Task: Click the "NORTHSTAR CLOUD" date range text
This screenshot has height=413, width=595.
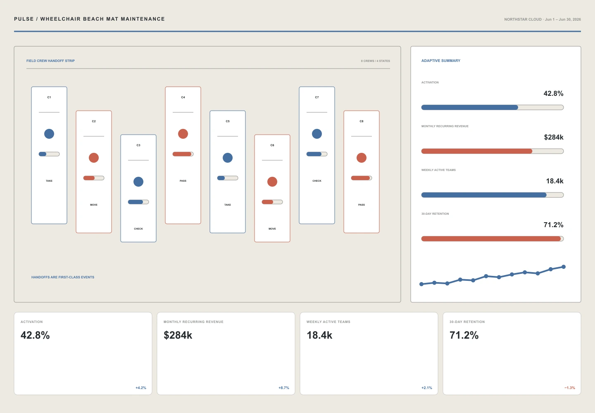Action: coord(543,19)
